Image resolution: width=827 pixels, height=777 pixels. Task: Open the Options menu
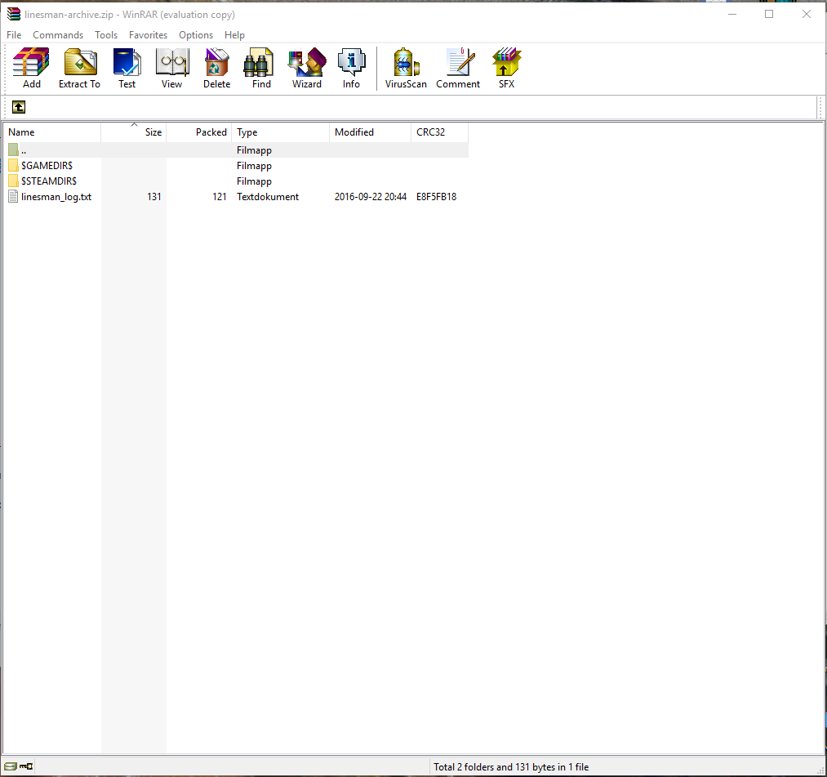click(196, 35)
